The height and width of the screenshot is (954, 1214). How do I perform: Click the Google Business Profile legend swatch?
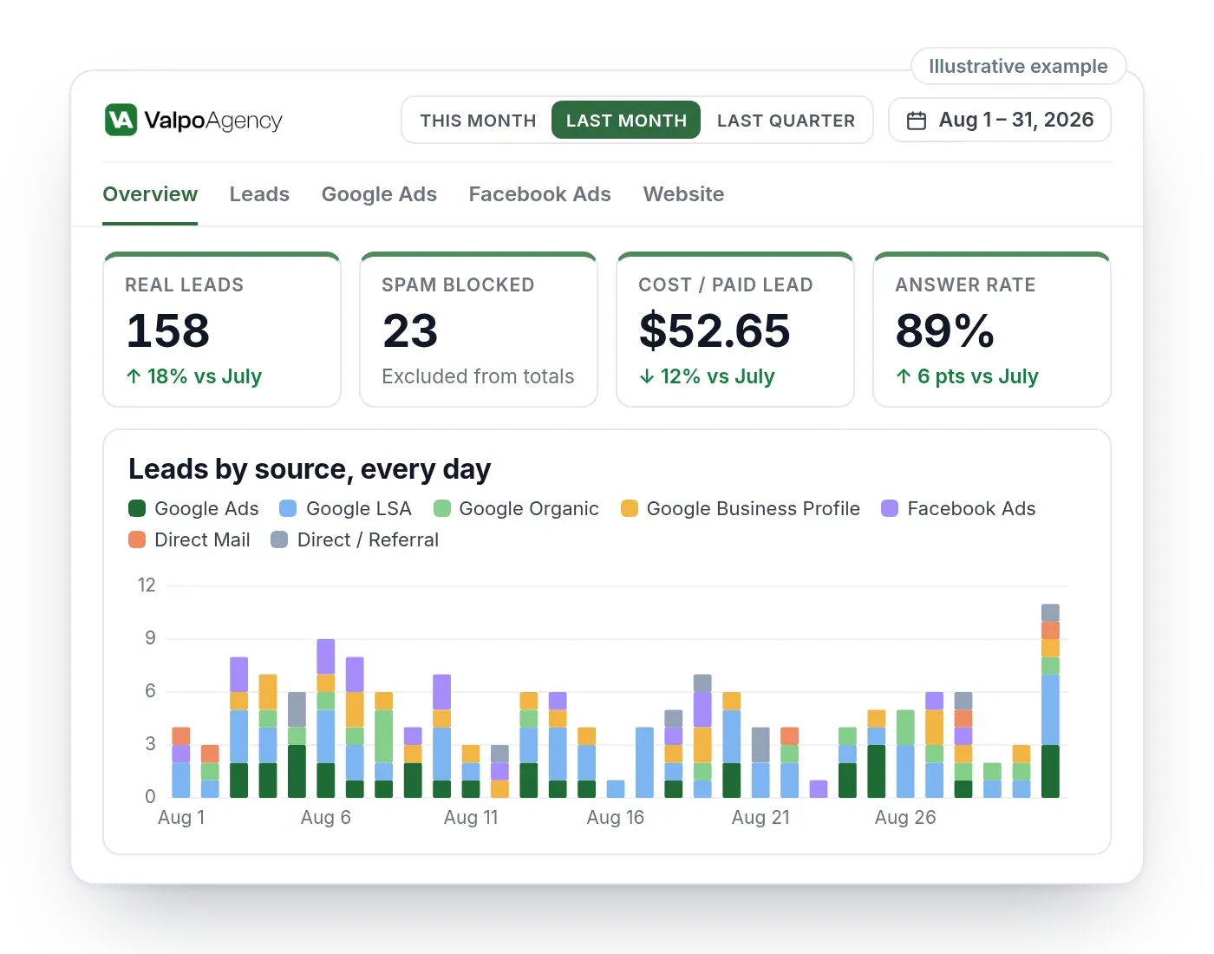(630, 508)
